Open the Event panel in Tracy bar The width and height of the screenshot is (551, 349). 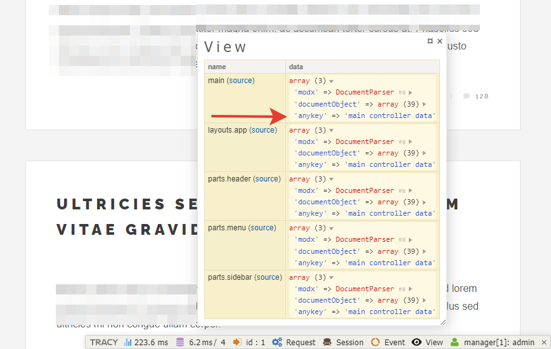pos(388,342)
